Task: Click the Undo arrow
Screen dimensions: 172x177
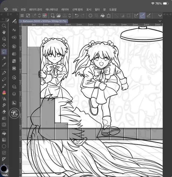Action: tap(77, 16)
